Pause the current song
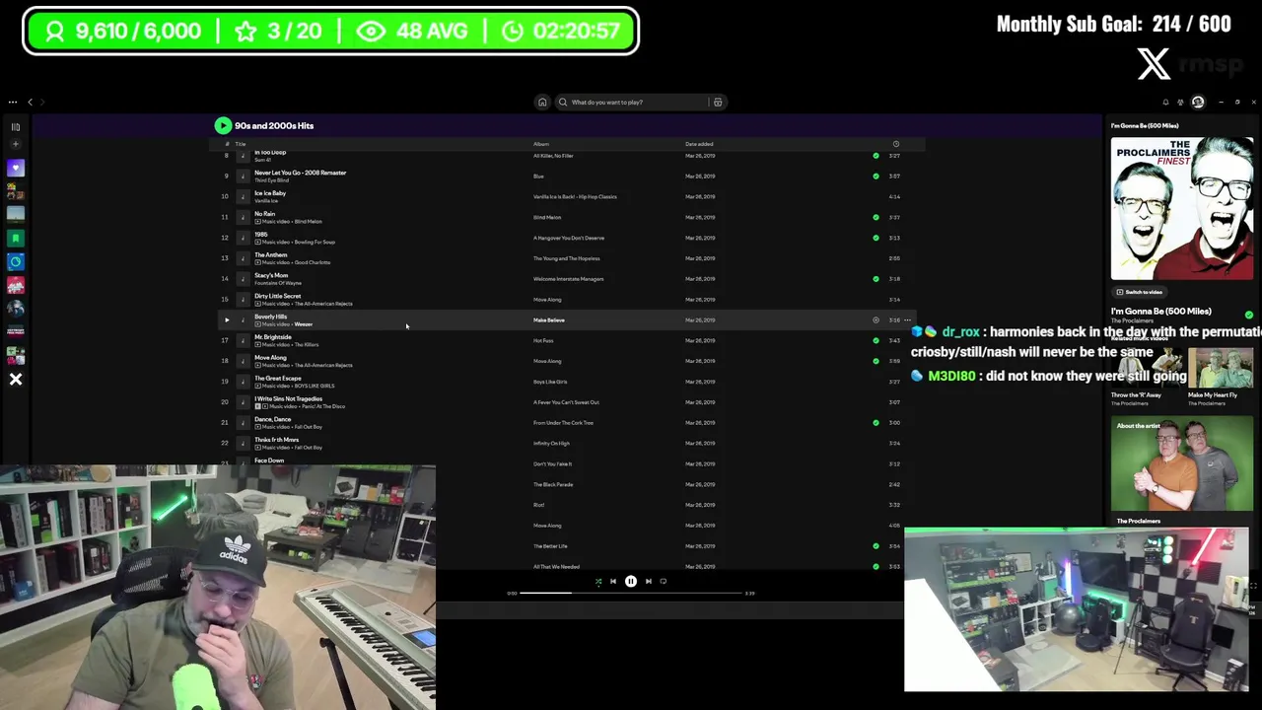This screenshot has height=710, width=1262. coord(631,581)
